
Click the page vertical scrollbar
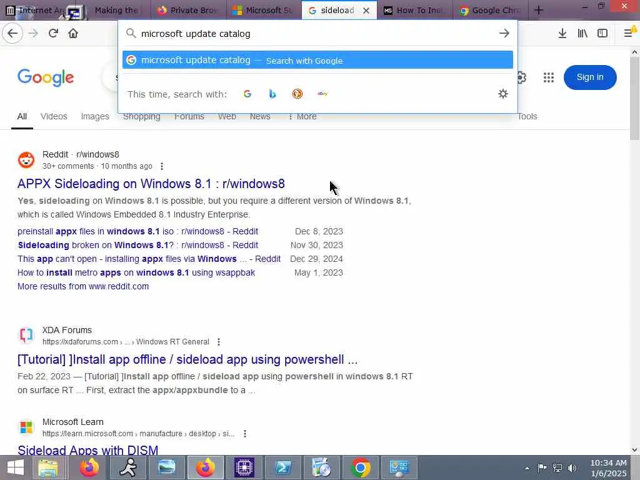[635, 99]
